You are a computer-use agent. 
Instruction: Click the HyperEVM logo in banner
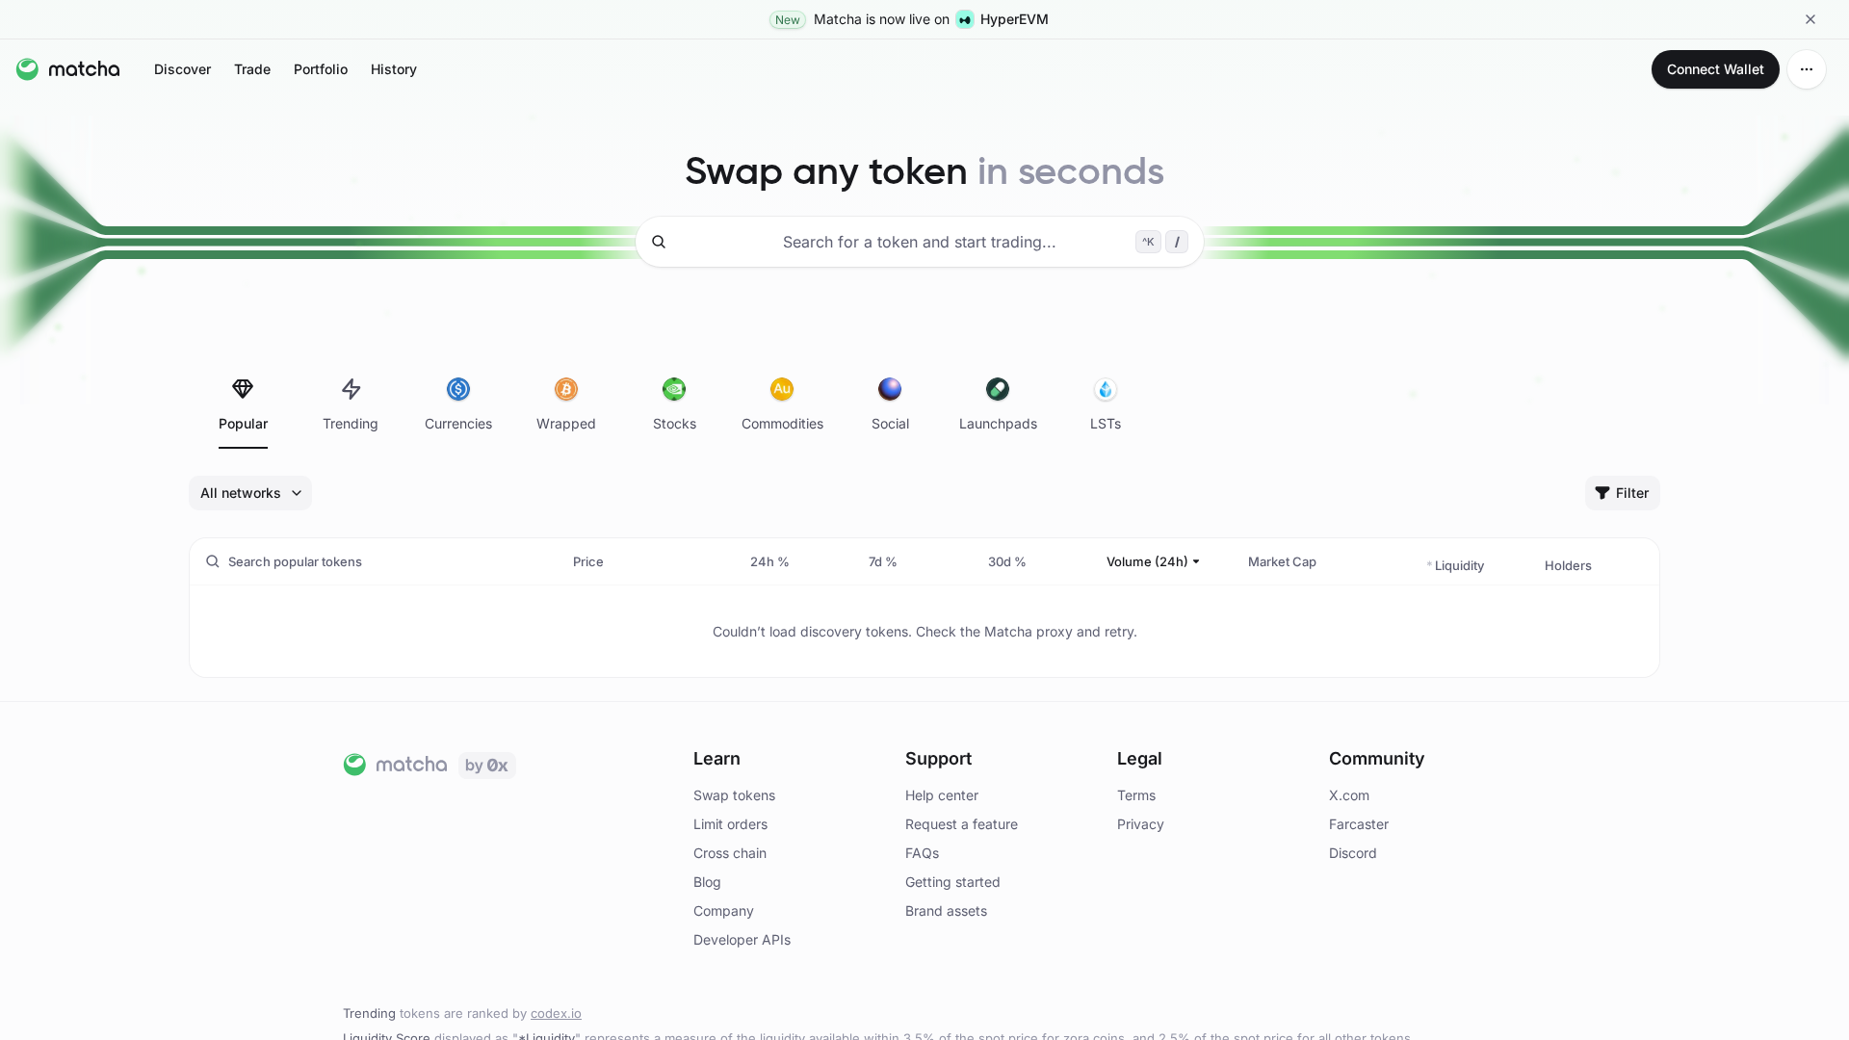965,19
